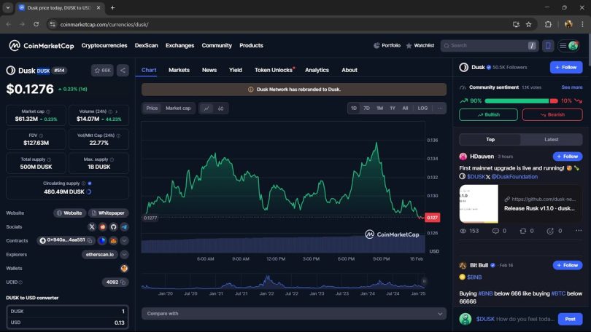Copy the UCID 4092 value
This screenshot has width=591, height=332.
[x=123, y=282]
